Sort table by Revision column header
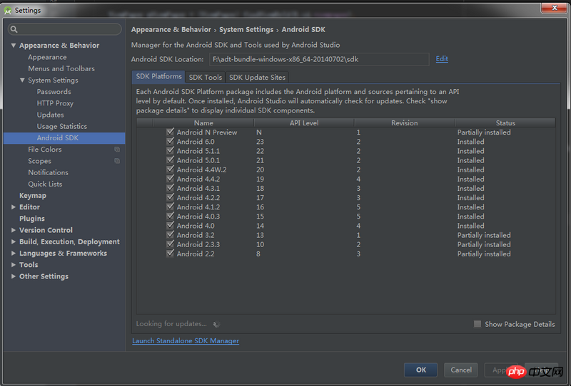This screenshot has width=571, height=386. [405, 123]
